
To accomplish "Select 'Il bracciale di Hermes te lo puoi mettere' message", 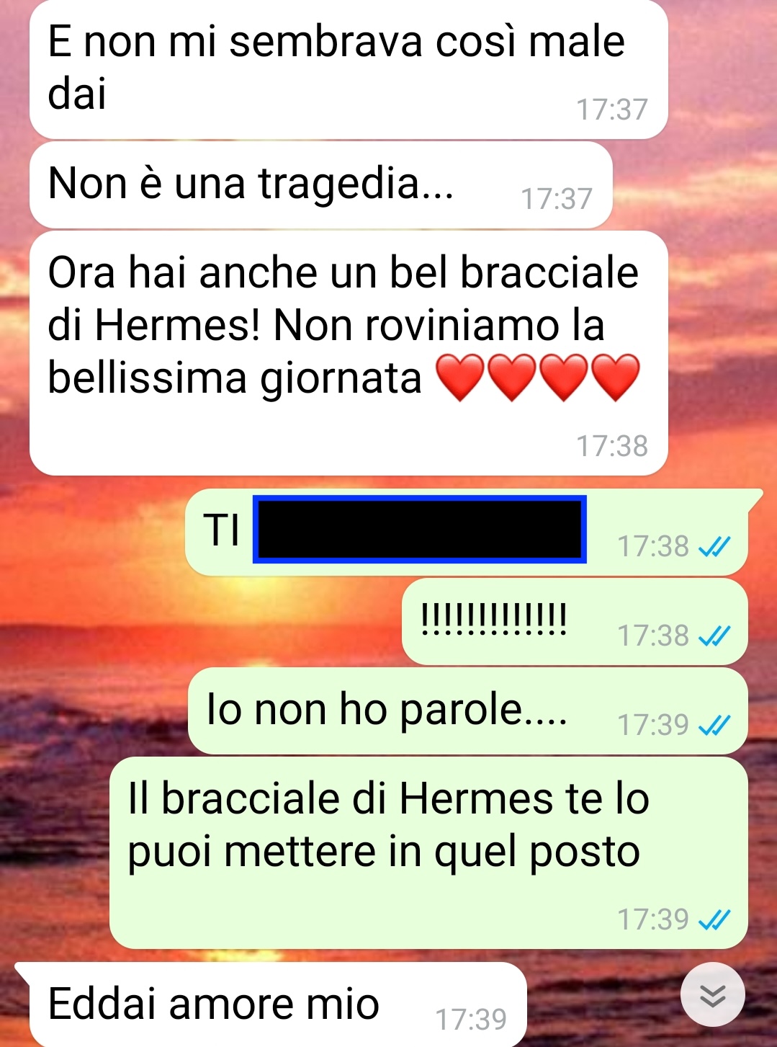I will coord(428,852).
